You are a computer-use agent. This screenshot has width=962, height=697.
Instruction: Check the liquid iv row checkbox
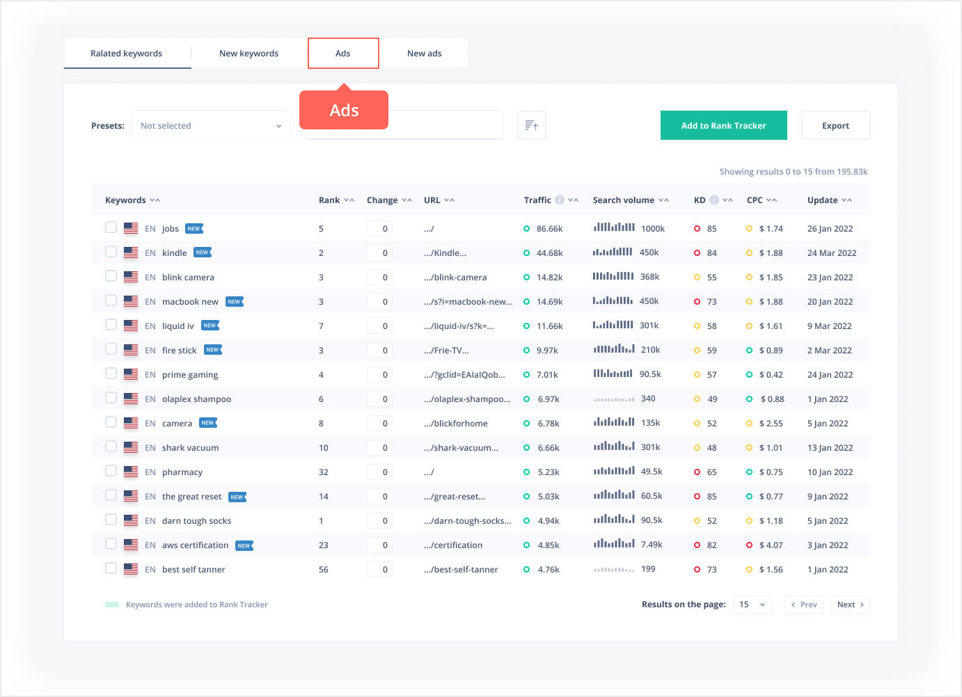click(x=111, y=325)
